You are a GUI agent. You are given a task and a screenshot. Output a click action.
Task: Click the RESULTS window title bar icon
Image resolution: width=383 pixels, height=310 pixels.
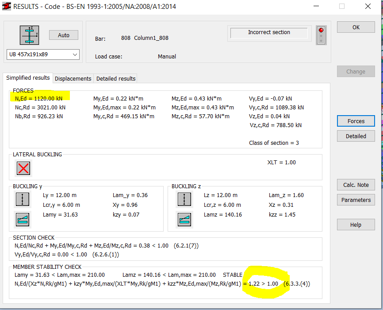[6, 6]
